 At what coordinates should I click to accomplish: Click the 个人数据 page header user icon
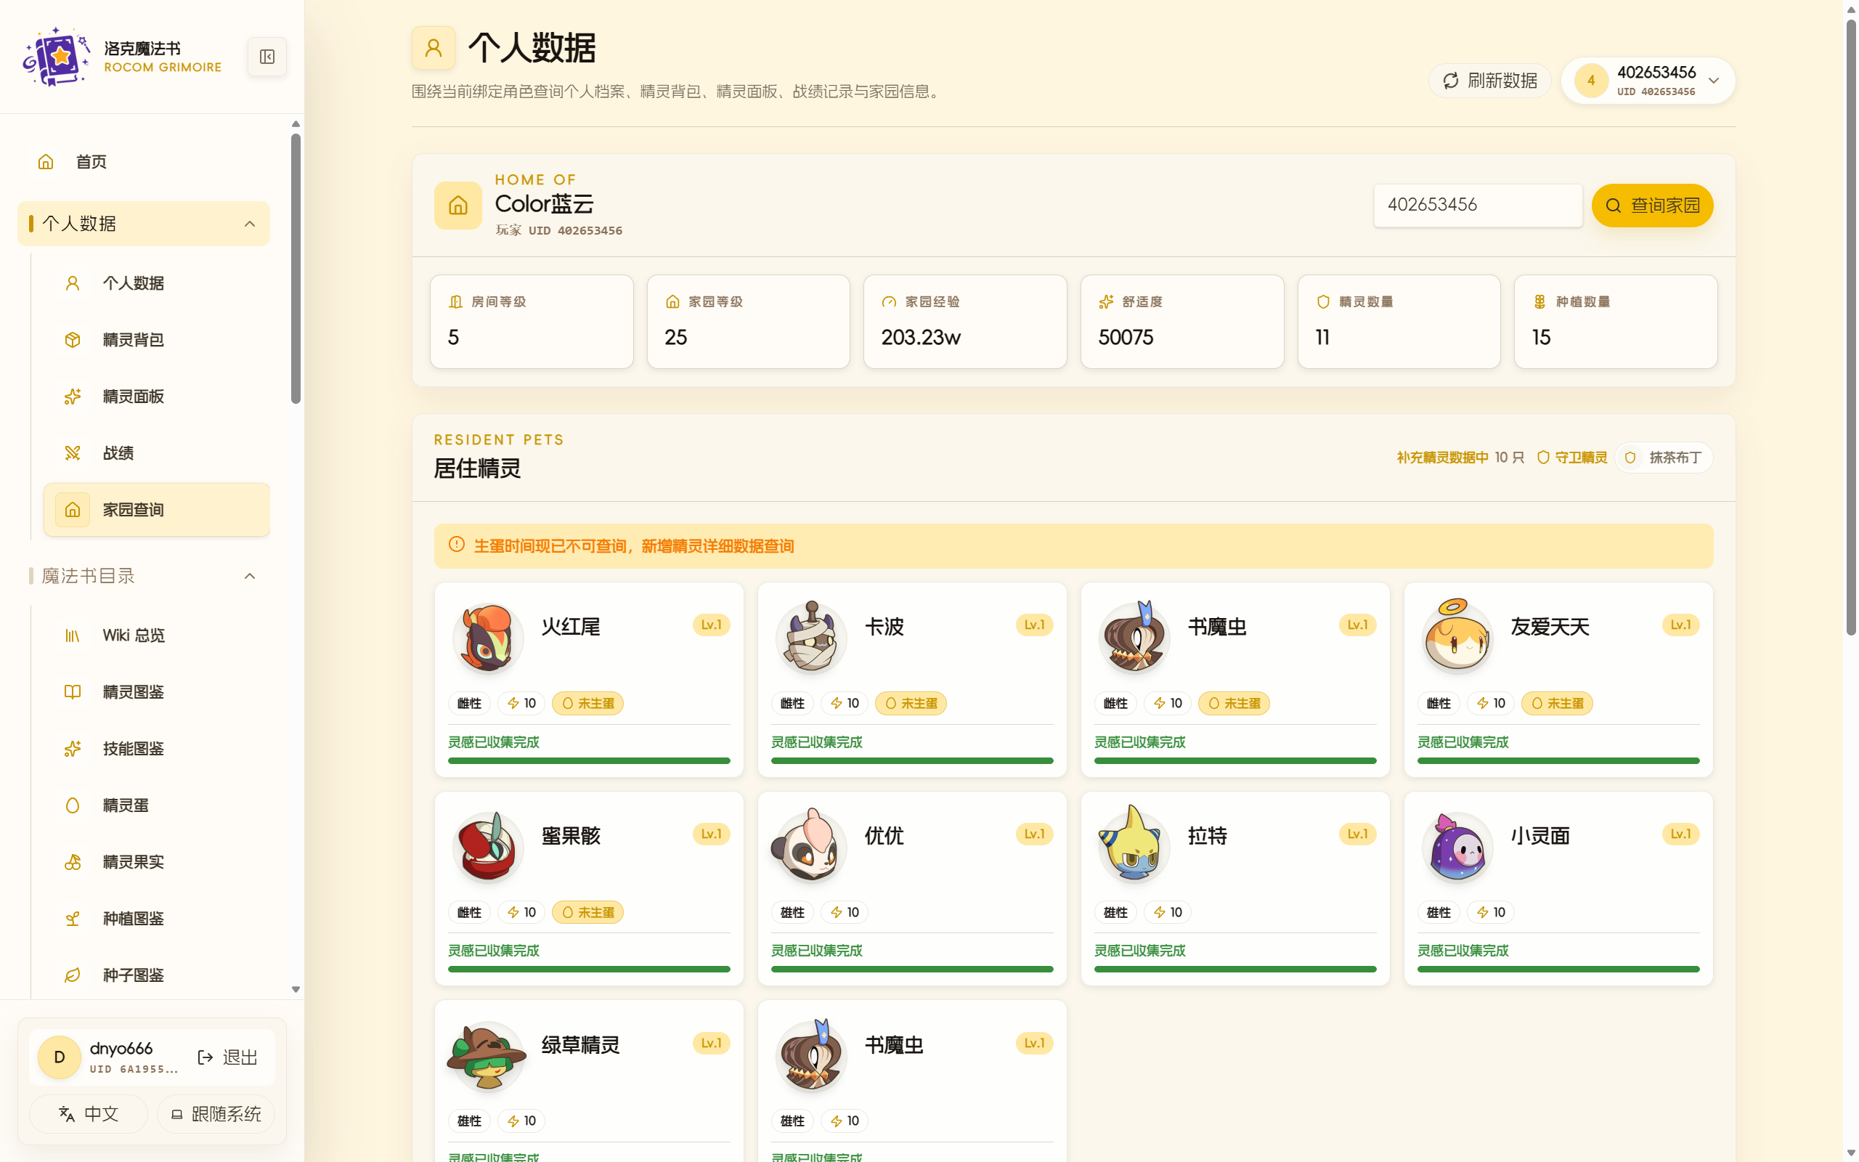pyautogui.click(x=434, y=48)
